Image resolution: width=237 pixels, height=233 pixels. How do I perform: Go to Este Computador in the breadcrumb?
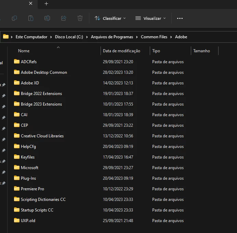31,37
